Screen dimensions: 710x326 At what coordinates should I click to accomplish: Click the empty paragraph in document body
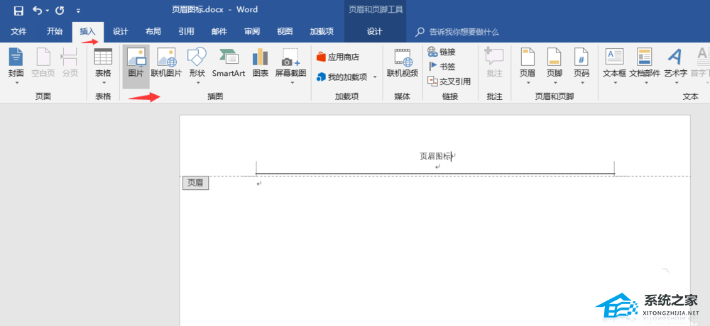pos(258,184)
